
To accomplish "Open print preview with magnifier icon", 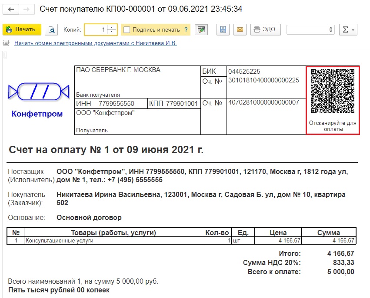I will [x=51, y=29].
